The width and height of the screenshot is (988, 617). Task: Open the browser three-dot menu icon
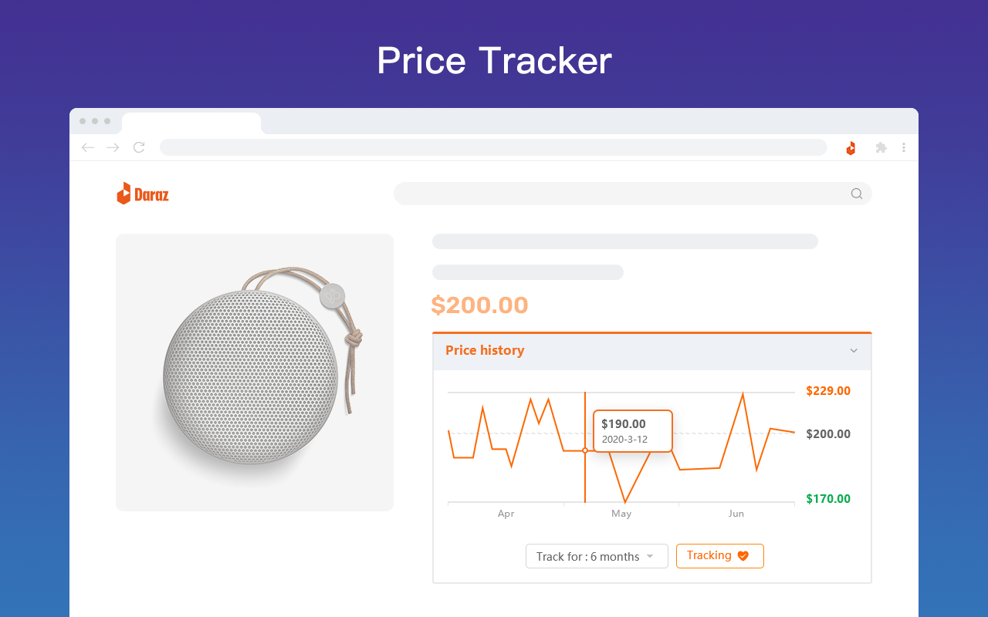click(904, 147)
